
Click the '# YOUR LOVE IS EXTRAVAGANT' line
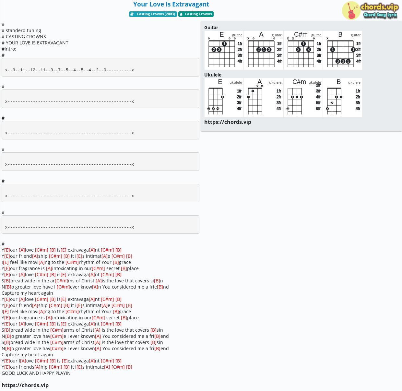pos(35,43)
